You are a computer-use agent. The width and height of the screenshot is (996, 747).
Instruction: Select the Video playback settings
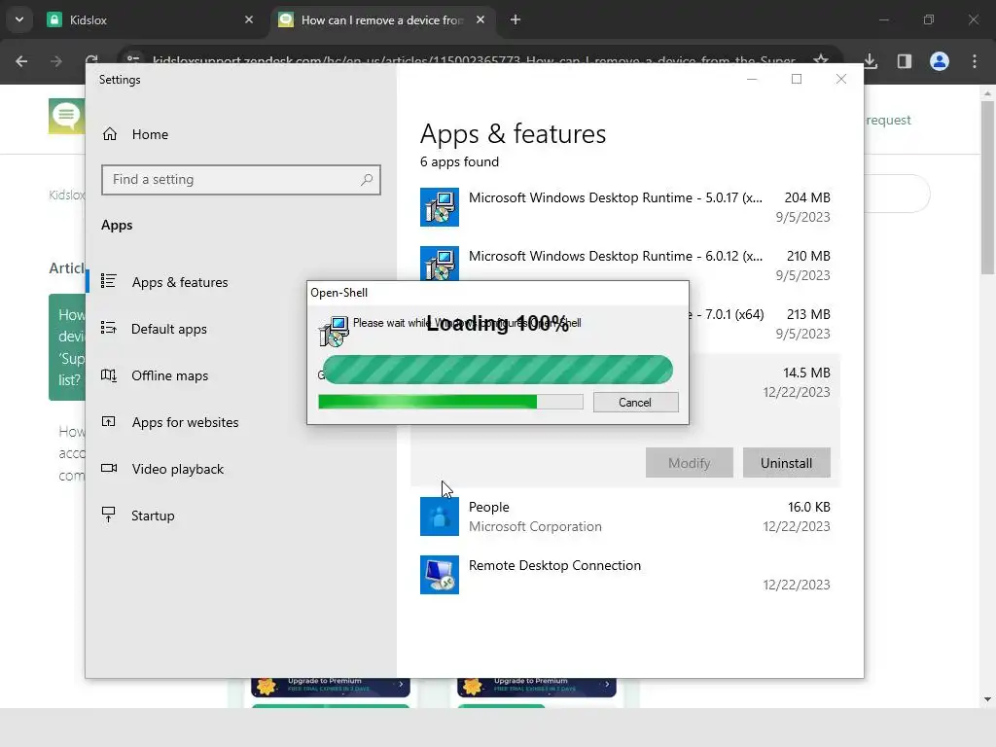pyautogui.click(x=178, y=469)
